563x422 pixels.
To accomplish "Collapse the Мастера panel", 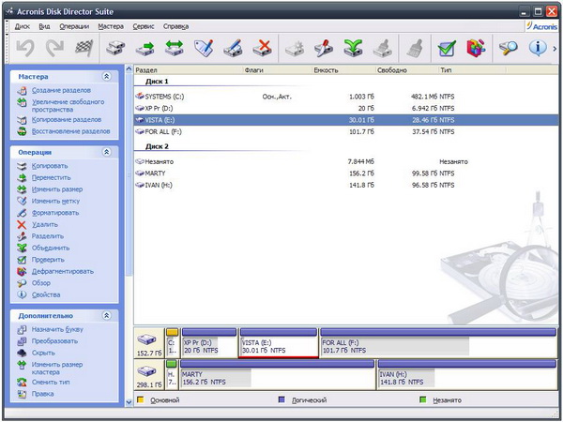I will click(x=106, y=77).
